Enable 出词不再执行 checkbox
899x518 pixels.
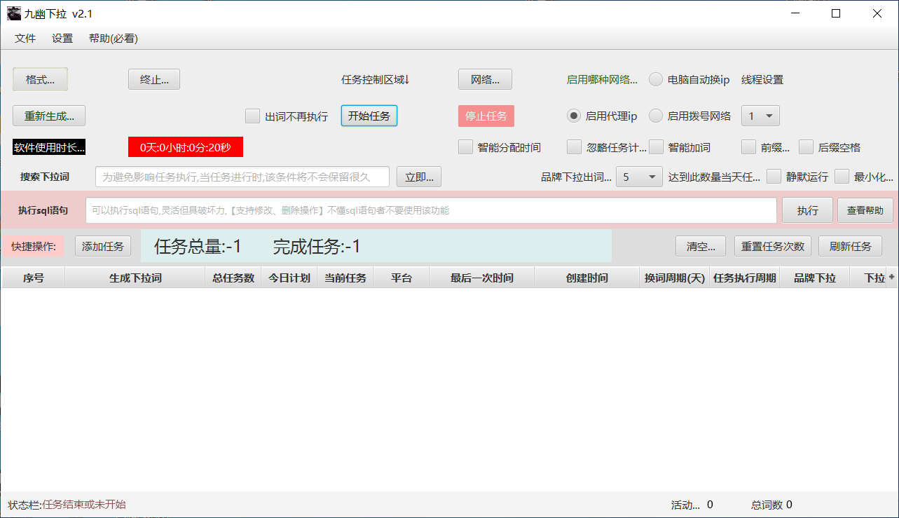[x=252, y=116]
